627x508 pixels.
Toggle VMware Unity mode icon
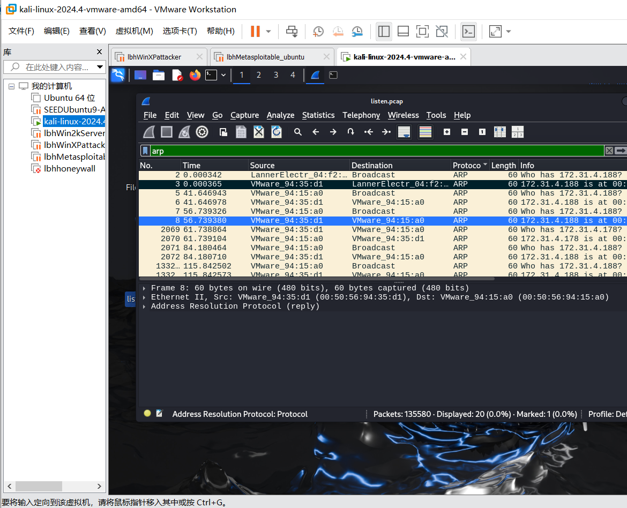tap(442, 31)
